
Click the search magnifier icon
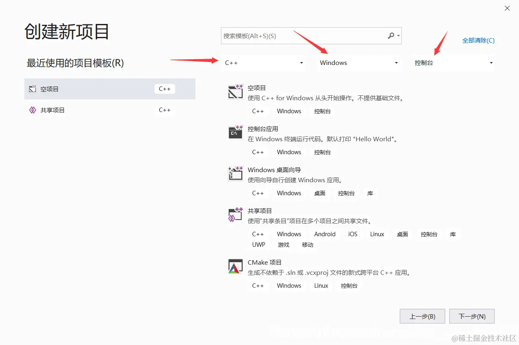(390, 36)
